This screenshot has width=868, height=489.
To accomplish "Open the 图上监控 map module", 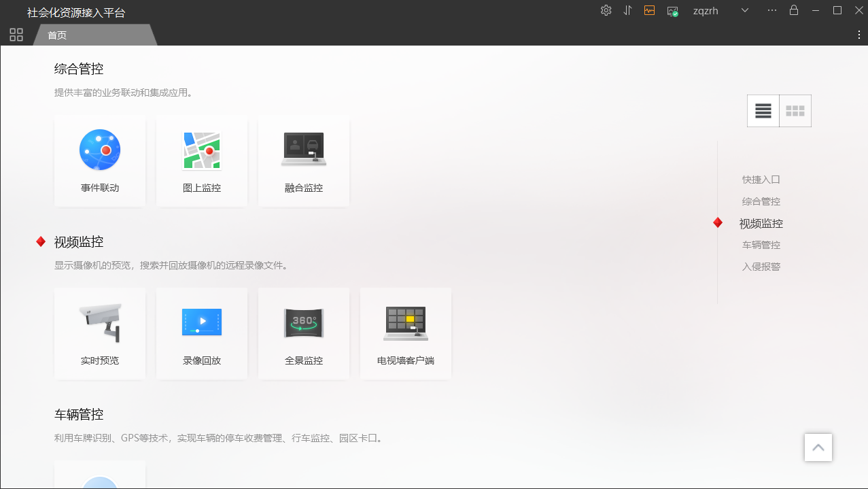I will [202, 161].
